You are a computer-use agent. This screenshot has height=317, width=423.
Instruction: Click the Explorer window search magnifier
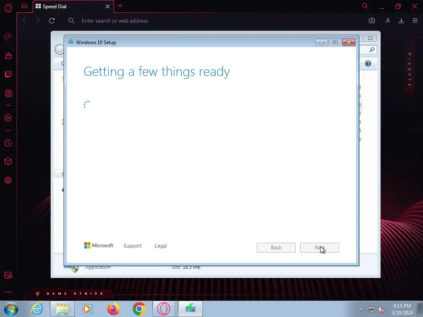[x=372, y=50]
